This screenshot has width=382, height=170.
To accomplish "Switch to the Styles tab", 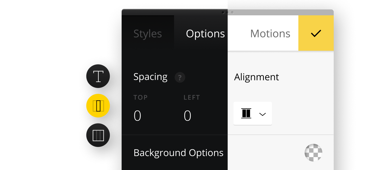I will 147,34.
